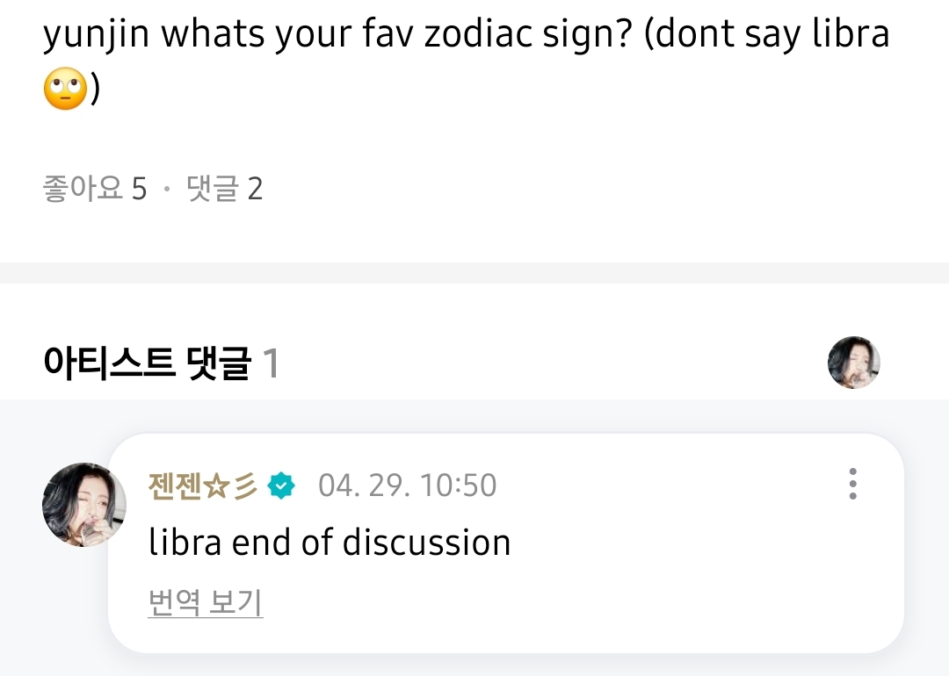
Task: Open the three-dot more options menu
Action: (x=852, y=484)
